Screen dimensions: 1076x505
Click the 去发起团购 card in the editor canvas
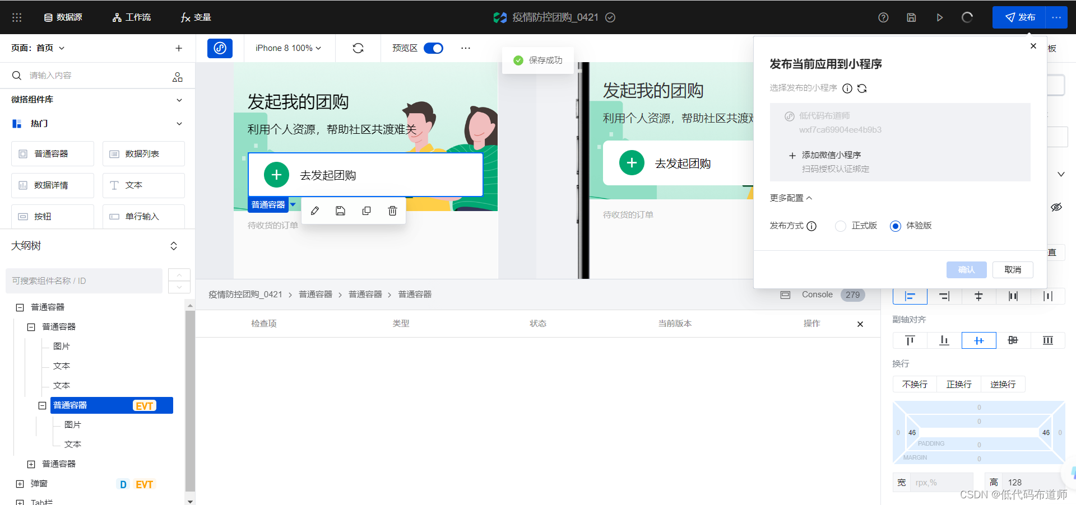(365, 175)
